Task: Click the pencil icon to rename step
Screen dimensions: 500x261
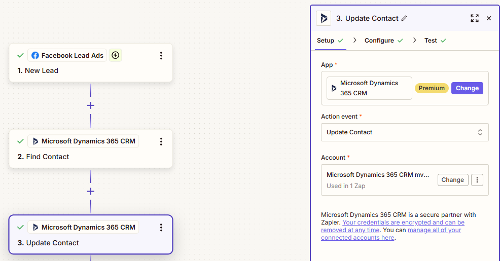Action: [x=404, y=18]
